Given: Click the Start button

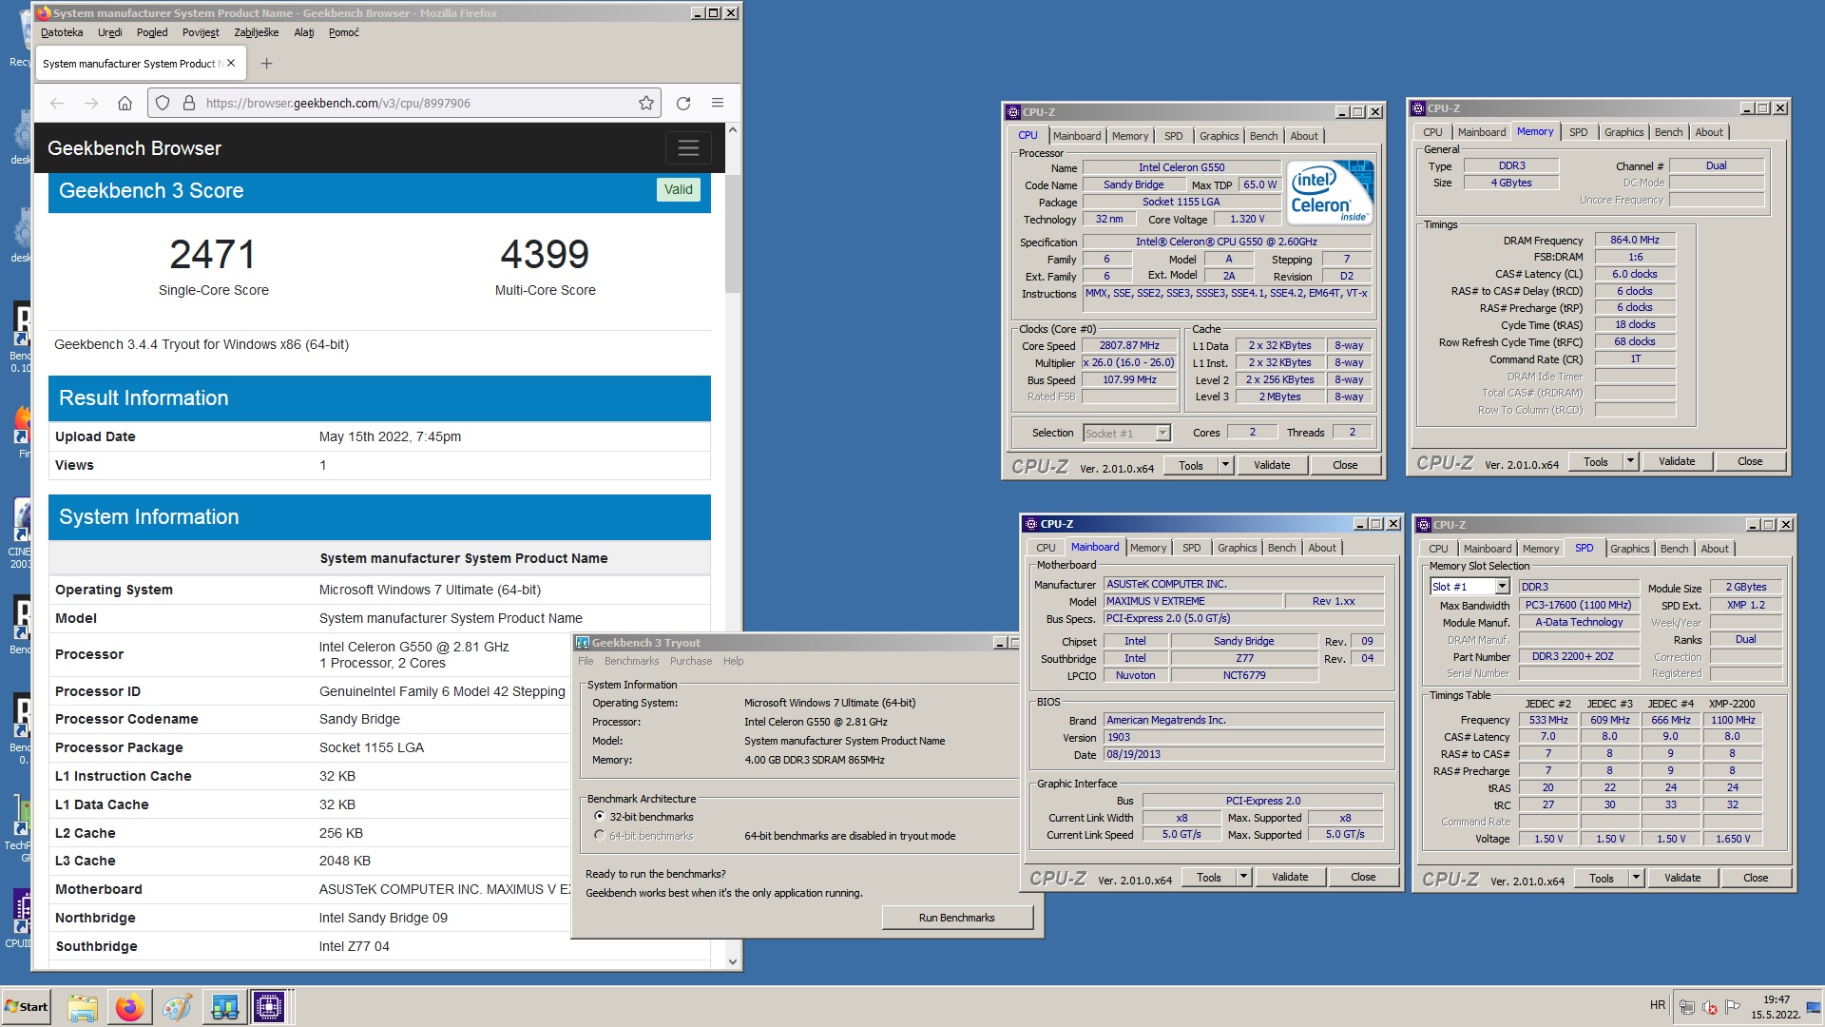Looking at the screenshot, I should (x=27, y=1007).
